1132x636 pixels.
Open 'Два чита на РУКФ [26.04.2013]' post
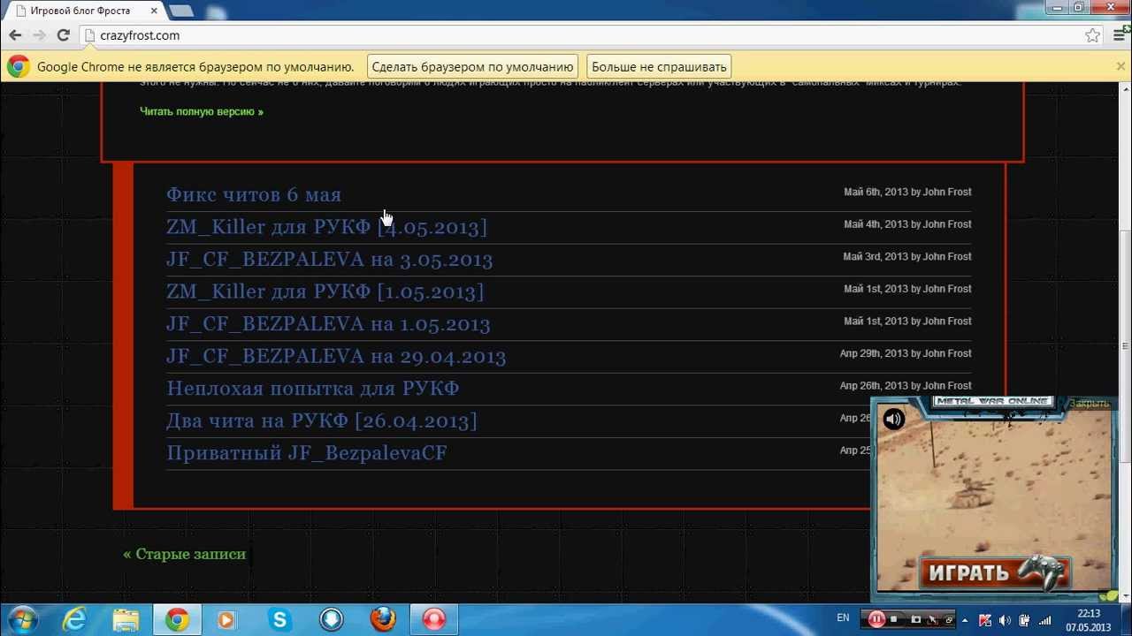[x=321, y=420]
